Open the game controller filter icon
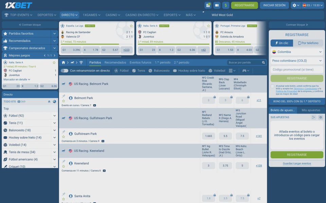The height and width of the screenshot is (203, 326). click(246, 71)
